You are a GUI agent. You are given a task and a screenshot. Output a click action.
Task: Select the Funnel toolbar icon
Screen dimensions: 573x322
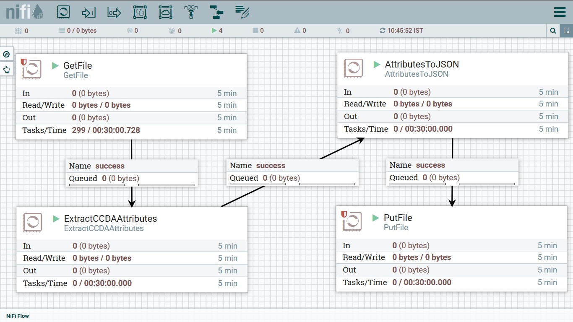coord(191,12)
